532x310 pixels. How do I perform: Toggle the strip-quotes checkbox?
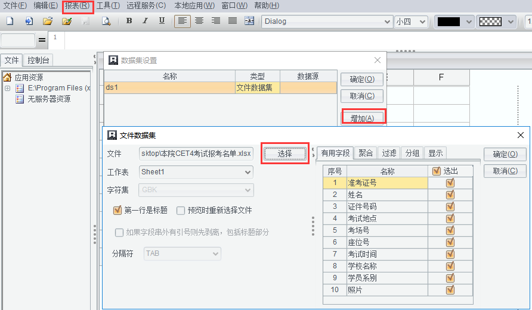click(119, 233)
